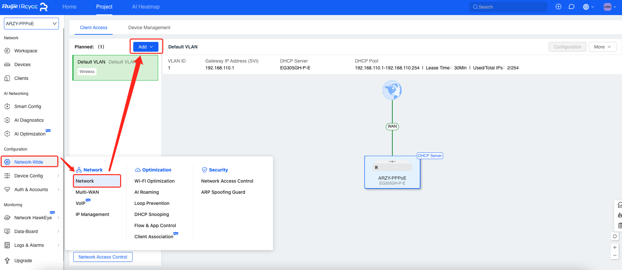Open Client Association menu entry
This screenshot has height=270, width=622.
tap(154, 237)
